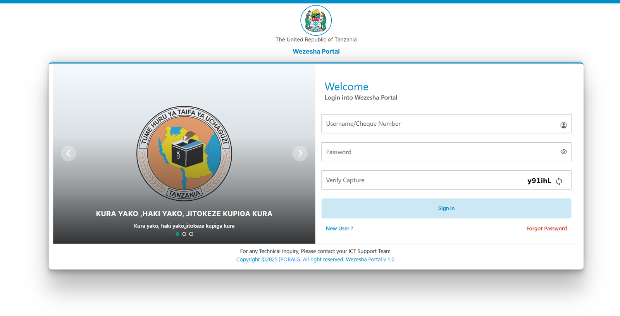Click the y91ihL captcha text
This screenshot has width=620, height=316.
539,181
